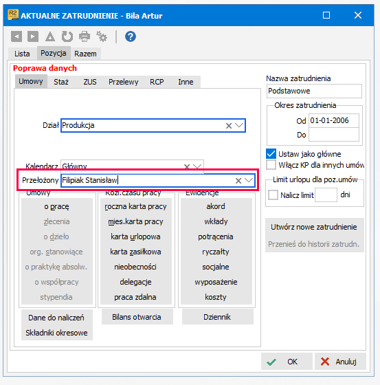Screen dimensions: 380x385
Task: Open akord records
Action: (x=216, y=206)
